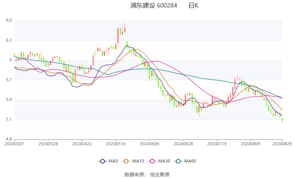
Task: Toggle the MA30 legend series
Action: [159, 161]
